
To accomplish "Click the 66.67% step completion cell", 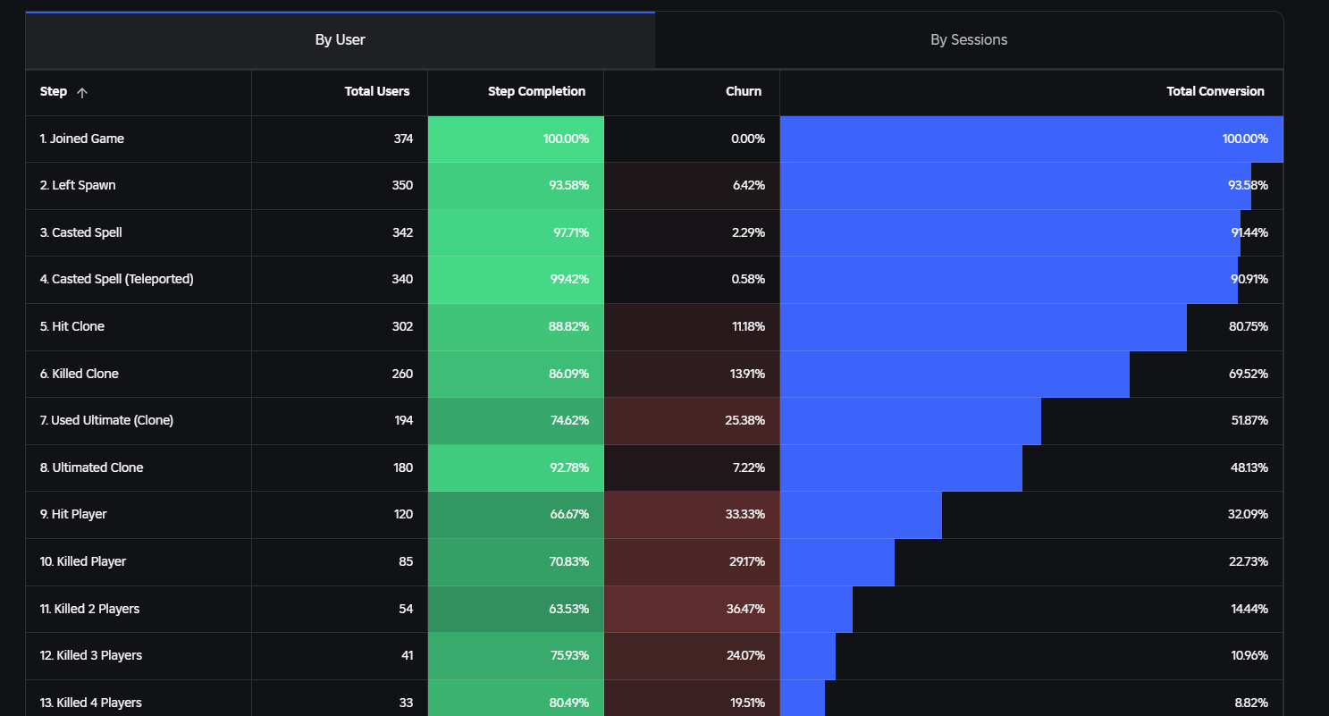I will pyautogui.click(x=516, y=515).
